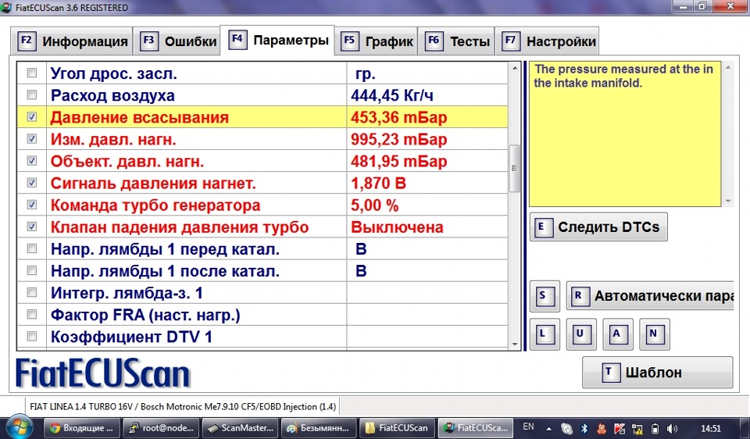This screenshot has width=750, height=439.
Task: Click the Следить DTCs button
Action: [x=598, y=227]
